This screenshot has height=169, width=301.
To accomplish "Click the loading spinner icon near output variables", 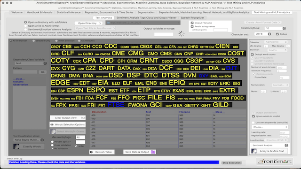I will point(182,33).
